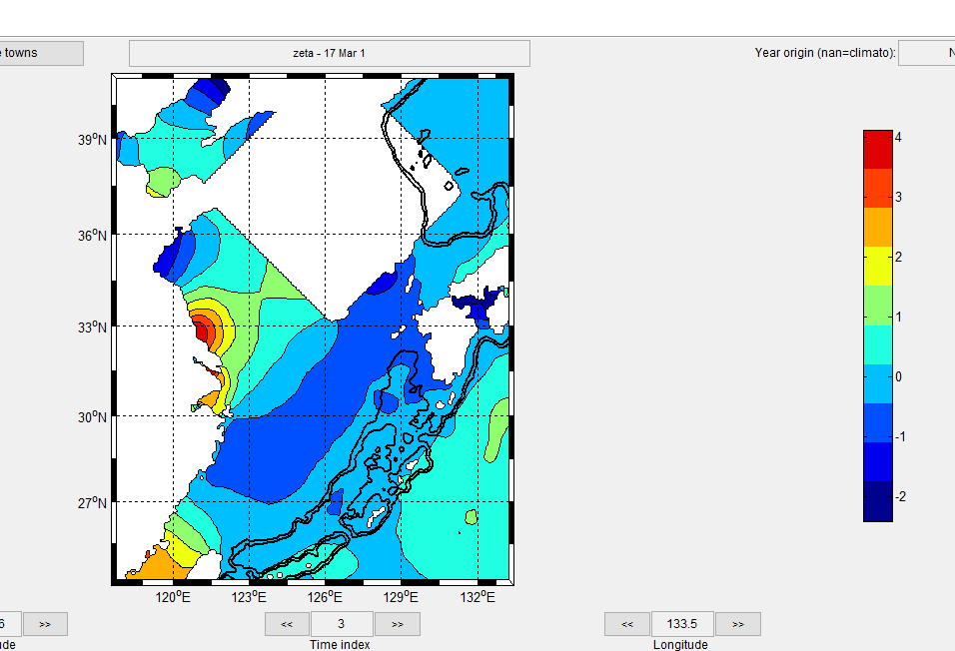Click the red top band of colorbar
The height and width of the screenshot is (651, 955).
877,149
